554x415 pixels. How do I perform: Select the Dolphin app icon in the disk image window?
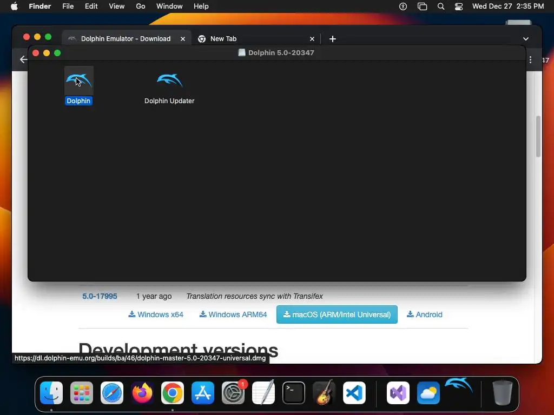click(79, 81)
